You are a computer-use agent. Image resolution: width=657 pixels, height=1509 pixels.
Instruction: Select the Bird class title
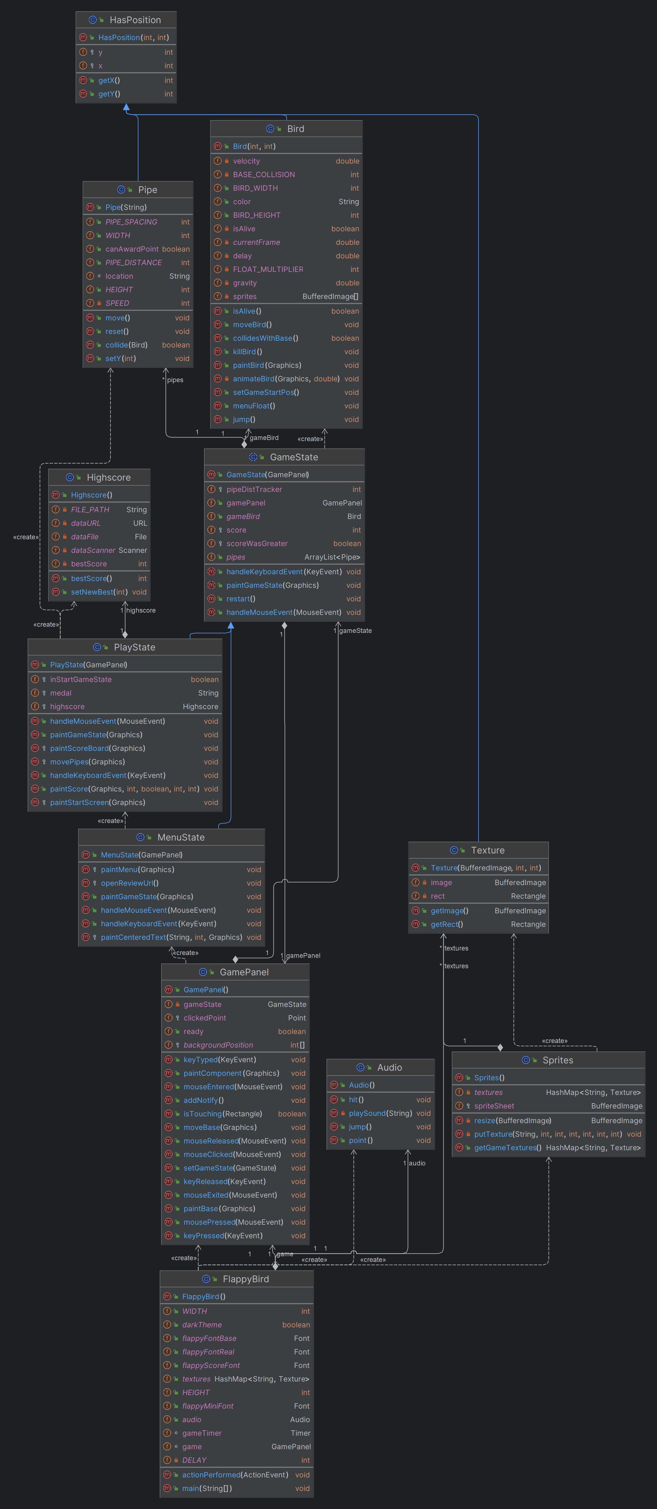(295, 129)
